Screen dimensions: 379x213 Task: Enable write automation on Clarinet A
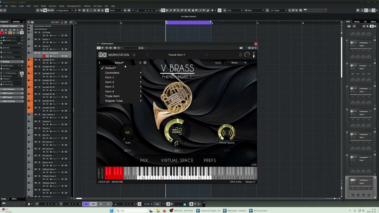(66, 125)
